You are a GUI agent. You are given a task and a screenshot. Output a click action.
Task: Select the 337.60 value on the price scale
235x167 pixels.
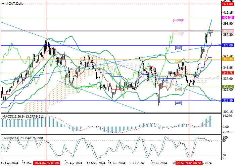click(x=228, y=79)
